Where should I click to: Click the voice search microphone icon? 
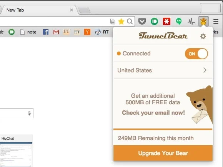click(x=29, y=113)
